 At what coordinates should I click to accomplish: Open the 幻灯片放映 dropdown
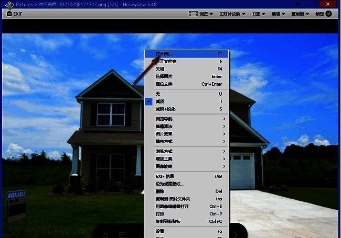[x=232, y=14]
